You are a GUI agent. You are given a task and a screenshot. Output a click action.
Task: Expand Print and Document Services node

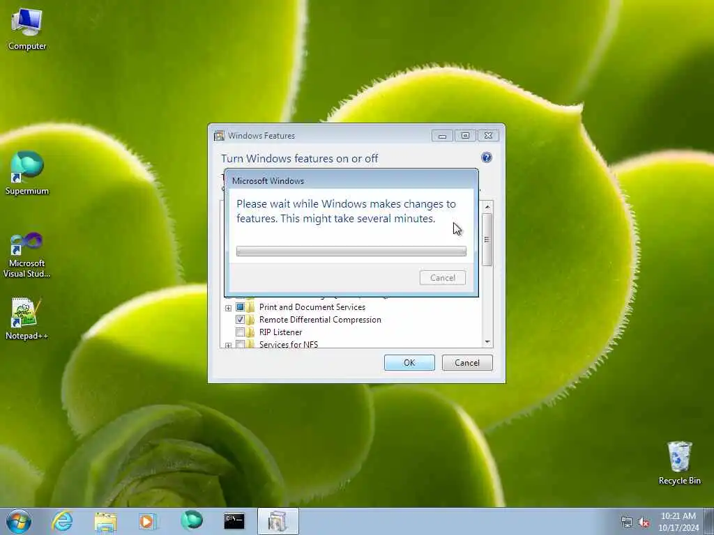pyautogui.click(x=228, y=308)
